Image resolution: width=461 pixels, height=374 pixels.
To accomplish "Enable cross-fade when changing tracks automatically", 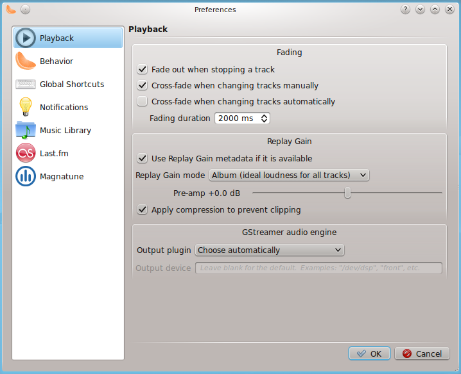I will (143, 101).
